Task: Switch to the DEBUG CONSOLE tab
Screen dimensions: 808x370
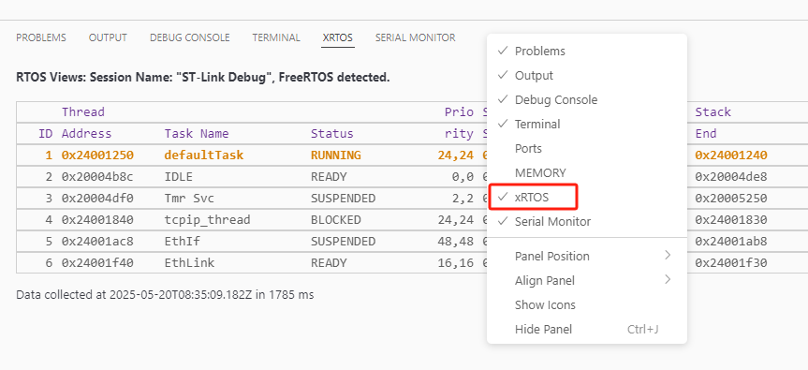Action: [190, 37]
